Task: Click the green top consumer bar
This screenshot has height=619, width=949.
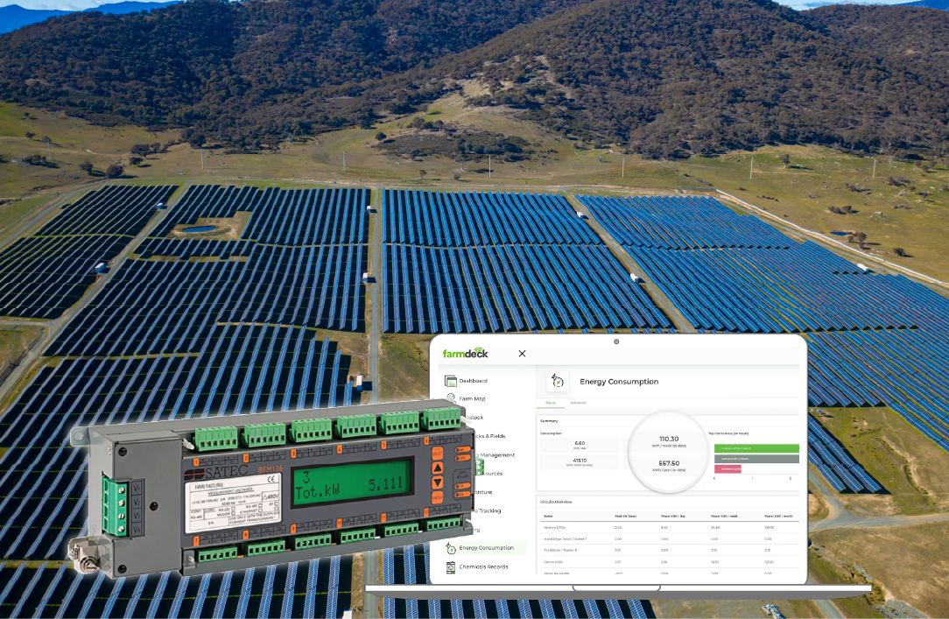Action: 756,448
